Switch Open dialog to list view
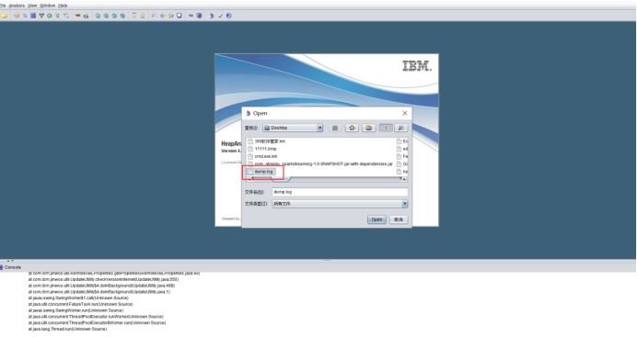 (386, 128)
